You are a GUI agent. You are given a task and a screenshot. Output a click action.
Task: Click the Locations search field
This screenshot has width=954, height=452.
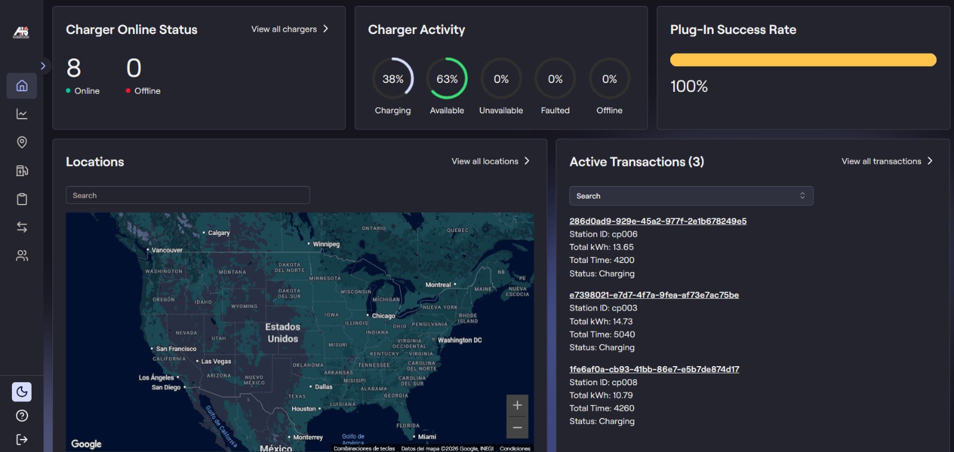point(188,195)
